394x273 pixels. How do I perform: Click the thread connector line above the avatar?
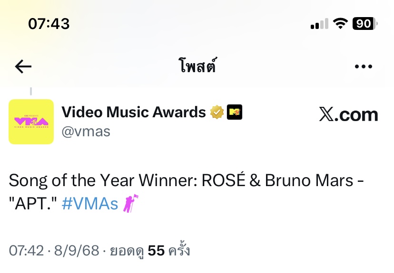(x=31, y=91)
